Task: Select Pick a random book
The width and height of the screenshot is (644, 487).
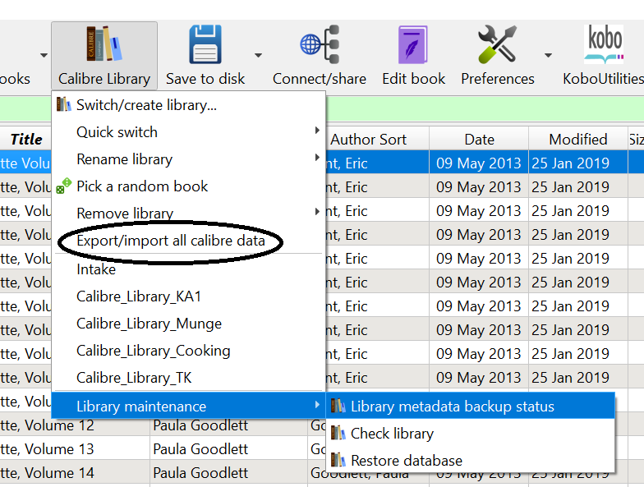Action: [x=189, y=186]
